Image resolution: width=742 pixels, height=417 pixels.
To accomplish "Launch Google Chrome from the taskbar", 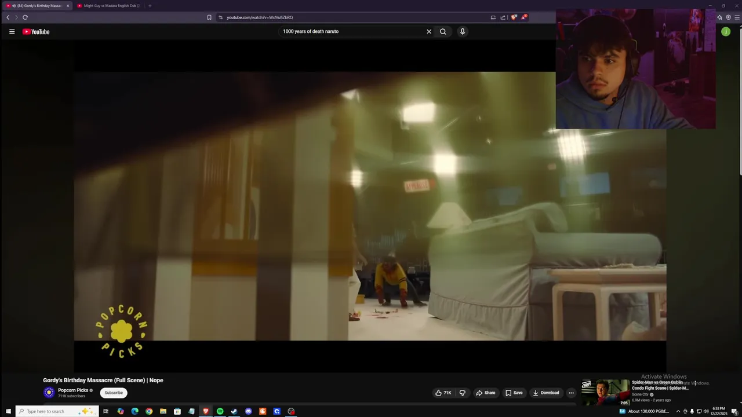I will [x=149, y=411].
